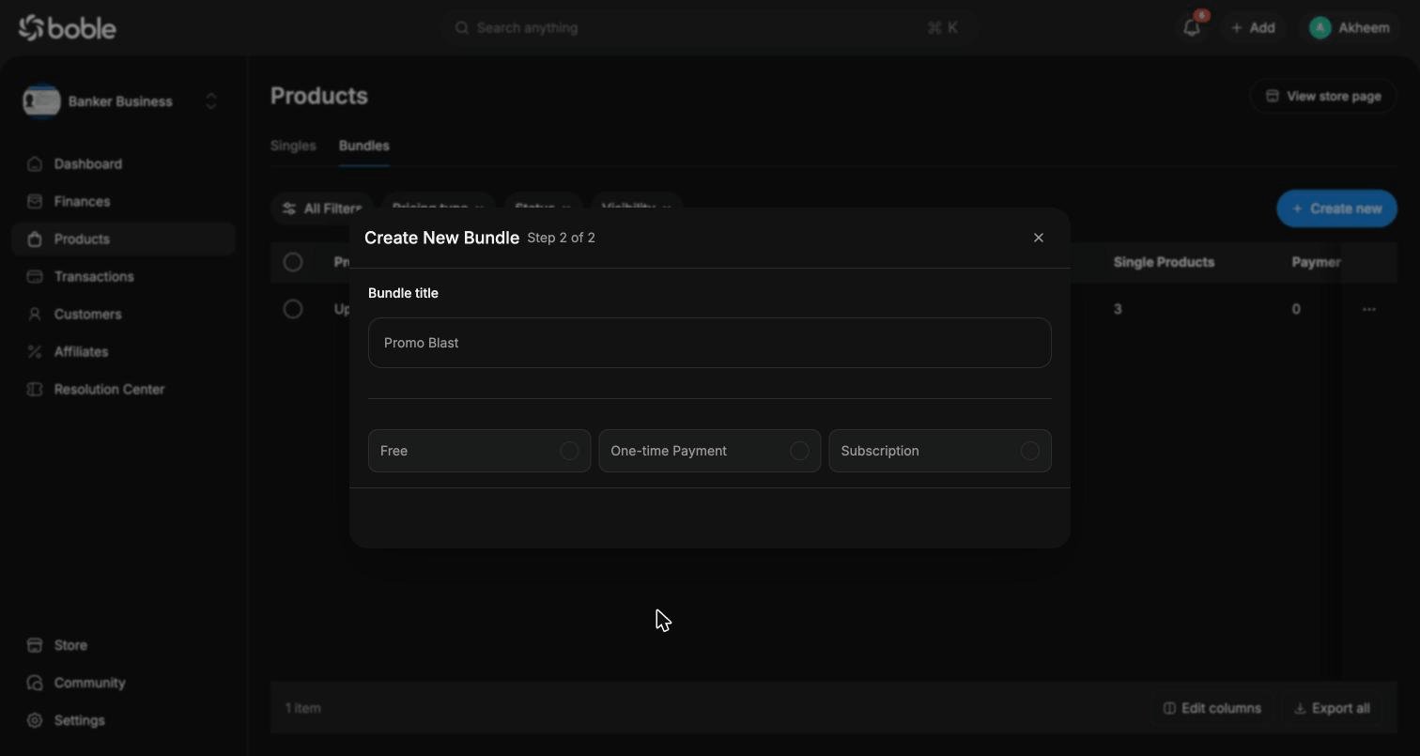
Task: Click the Banker Business avatar thumbnail
Action: click(41, 101)
